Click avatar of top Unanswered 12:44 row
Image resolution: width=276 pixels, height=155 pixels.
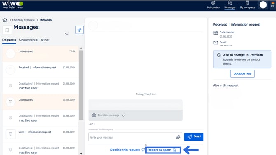(11, 54)
